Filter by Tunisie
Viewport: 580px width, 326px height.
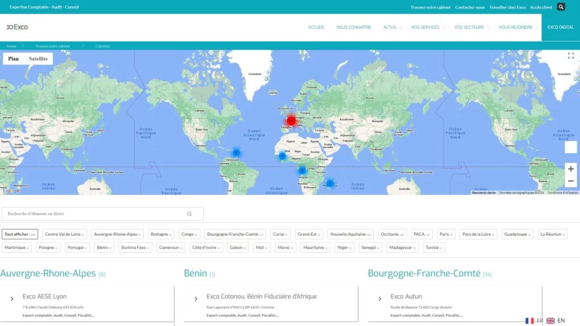tap(434, 247)
